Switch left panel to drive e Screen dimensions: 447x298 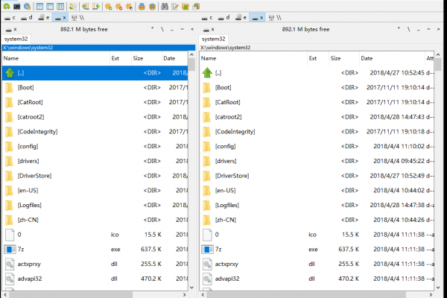(43, 16)
